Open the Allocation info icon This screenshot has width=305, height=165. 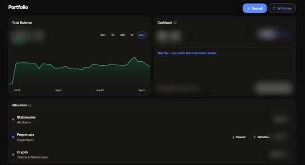30,105
